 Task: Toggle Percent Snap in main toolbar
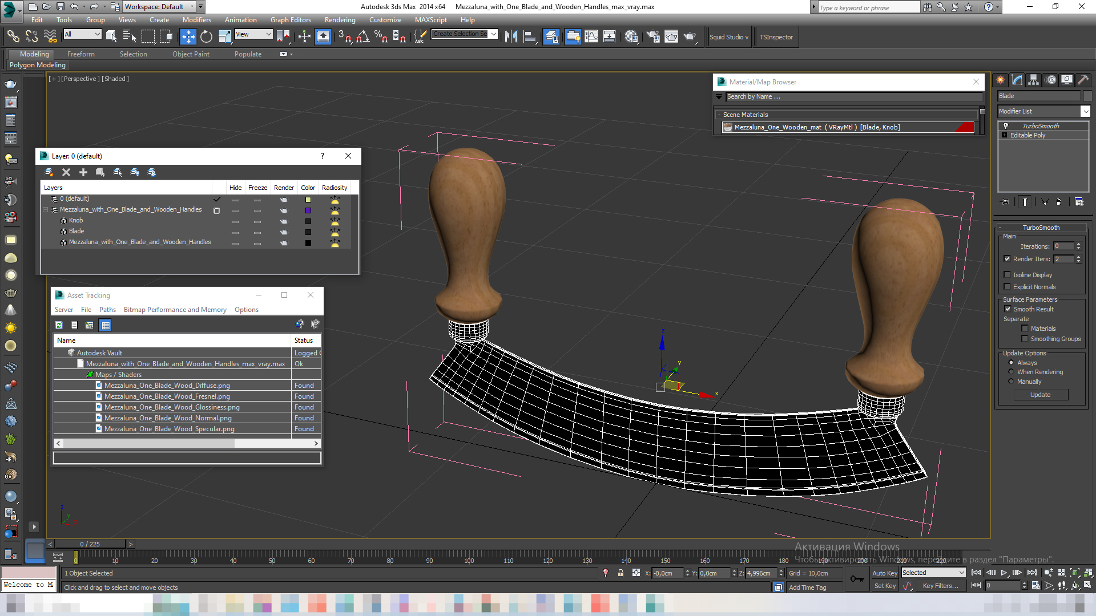tap(381, 37)
